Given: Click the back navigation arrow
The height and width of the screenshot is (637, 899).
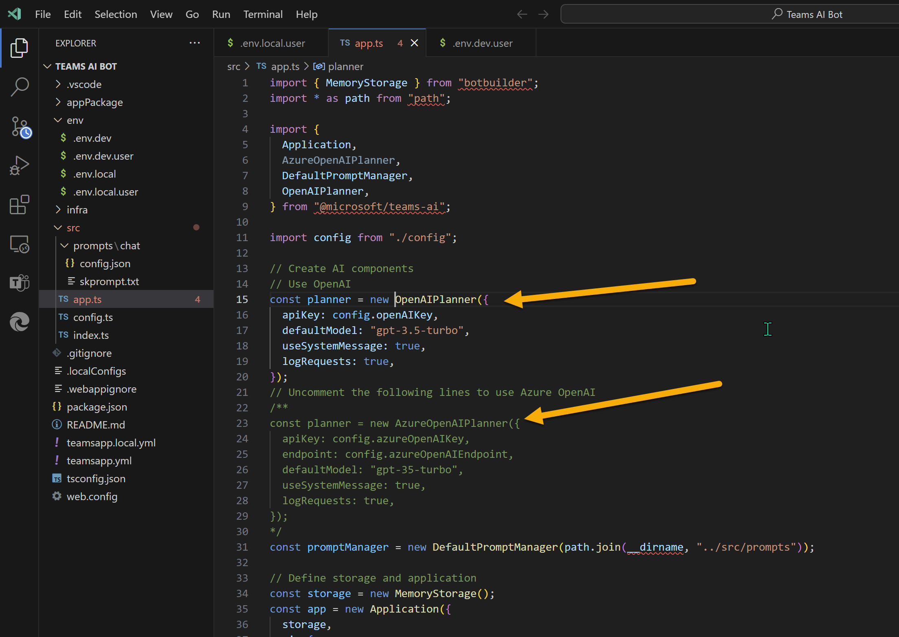Looking at the screenshot, I should tap(522, 14).
